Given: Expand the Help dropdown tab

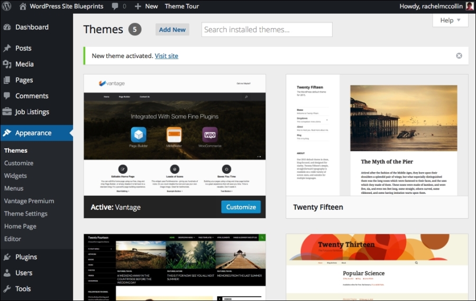Looking at the screenshot, I should point(450,20).
